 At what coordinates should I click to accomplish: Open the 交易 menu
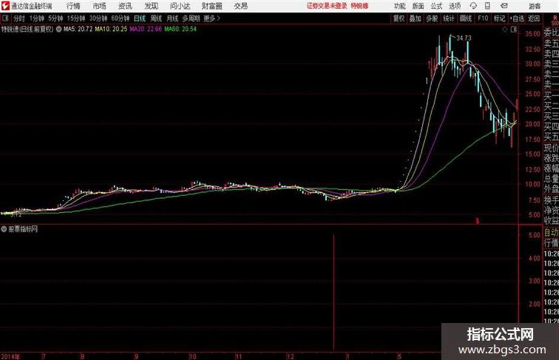pyautogui.click(x=241, y=6)
